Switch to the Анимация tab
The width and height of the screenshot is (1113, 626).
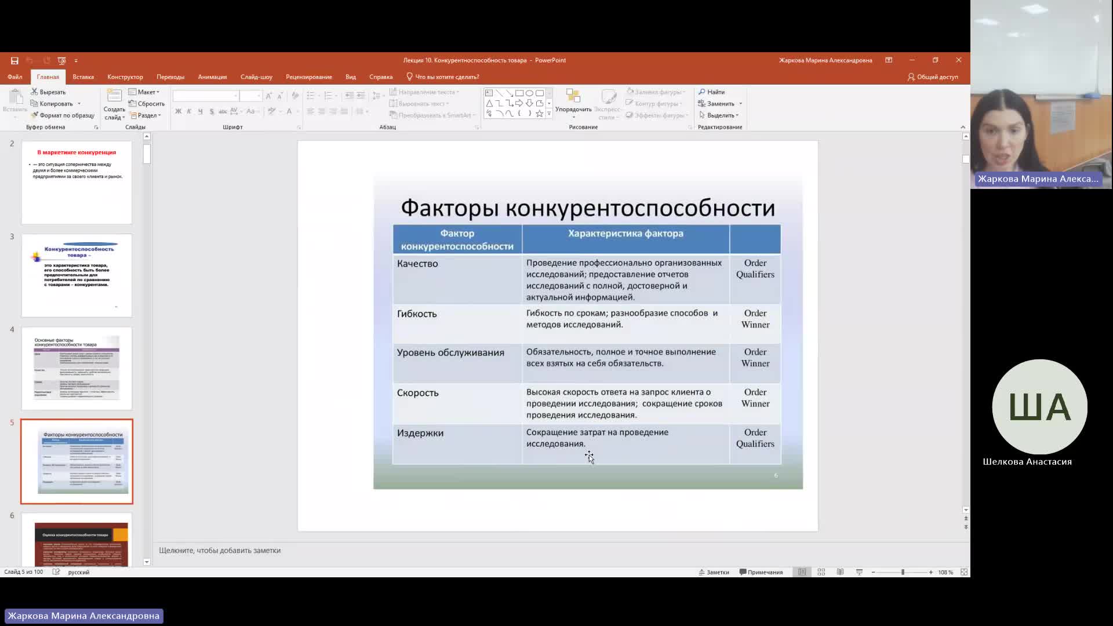212,77
